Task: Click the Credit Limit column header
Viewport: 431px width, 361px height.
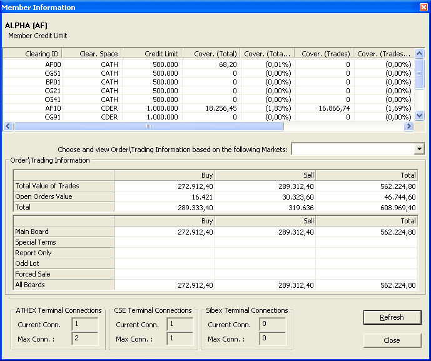Action: (x=151, y=54)
